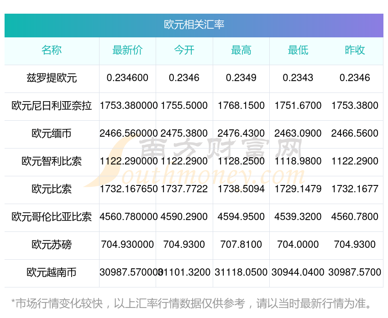The width and height of the screenshot is (388, 318).
Task: Click highest value 2476.4300
Action: (x=241, y=133)
